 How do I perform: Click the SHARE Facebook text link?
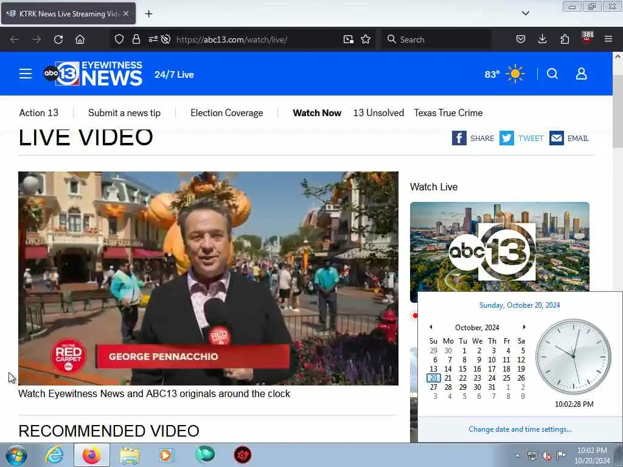pos(482,138)
